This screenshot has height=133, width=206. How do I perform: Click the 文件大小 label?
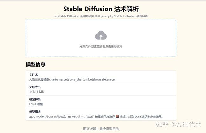point(35,87)
